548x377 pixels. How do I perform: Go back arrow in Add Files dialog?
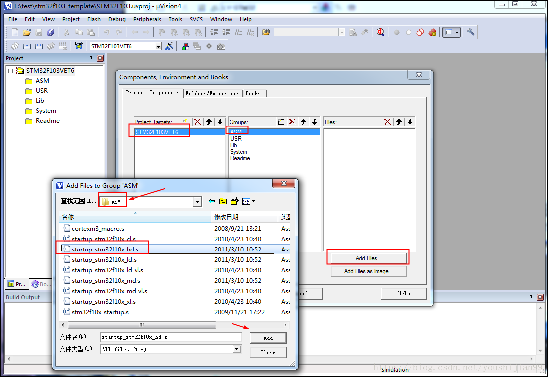tap(211, 201)
